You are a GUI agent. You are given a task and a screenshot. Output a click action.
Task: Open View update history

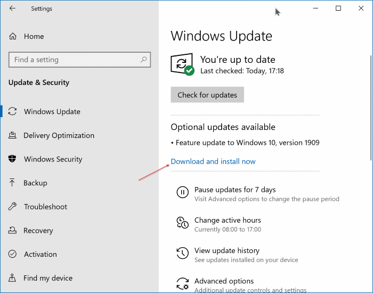[x=227, y=251]
